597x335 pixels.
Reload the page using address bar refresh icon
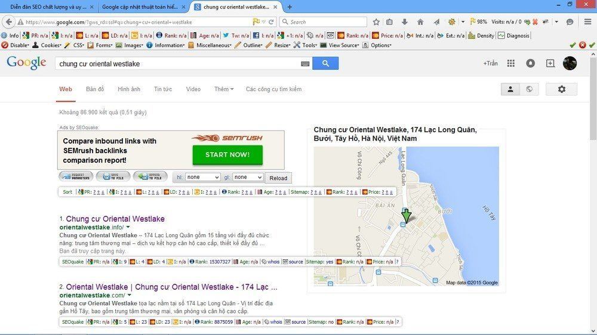tap(271, 22)
